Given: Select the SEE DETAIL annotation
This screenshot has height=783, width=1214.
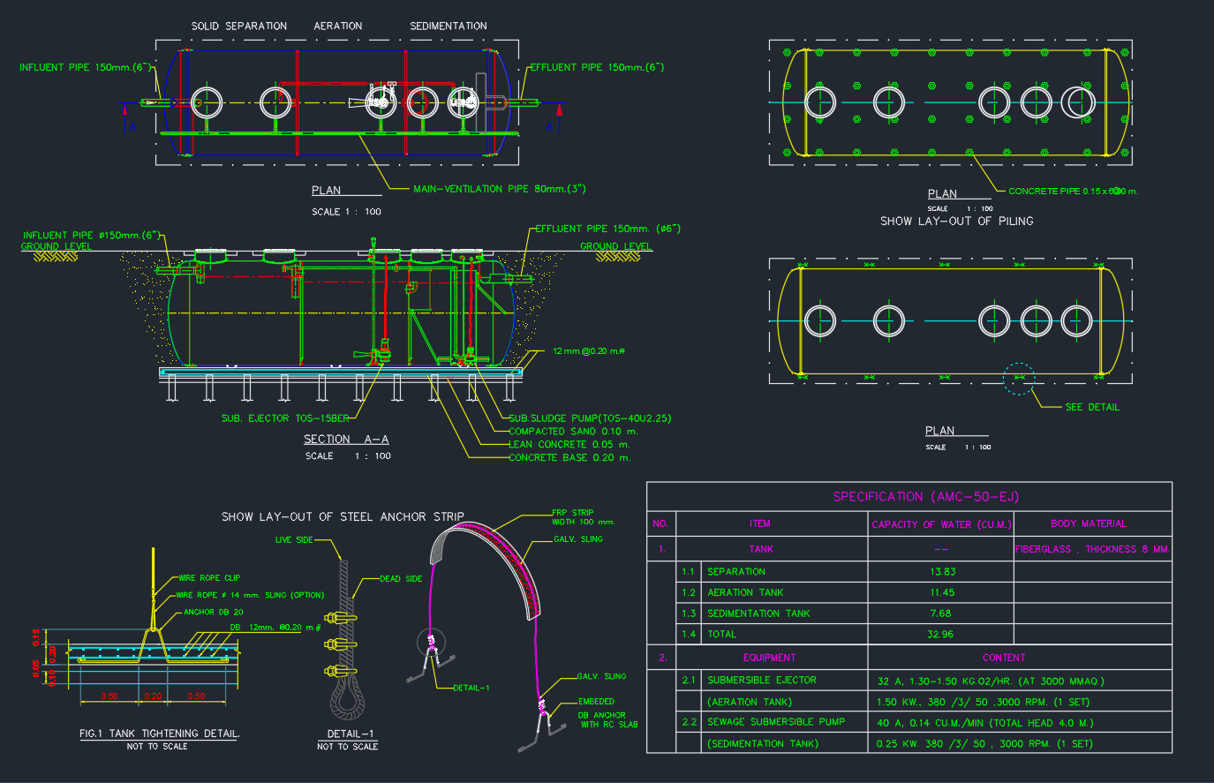Looking at the screenshot, I should (x=1091, y=407).
